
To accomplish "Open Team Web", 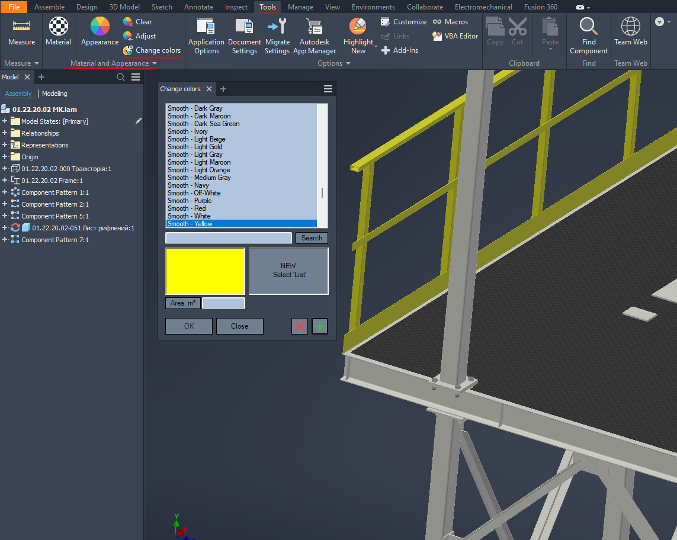I will click(x=630, y=31).
